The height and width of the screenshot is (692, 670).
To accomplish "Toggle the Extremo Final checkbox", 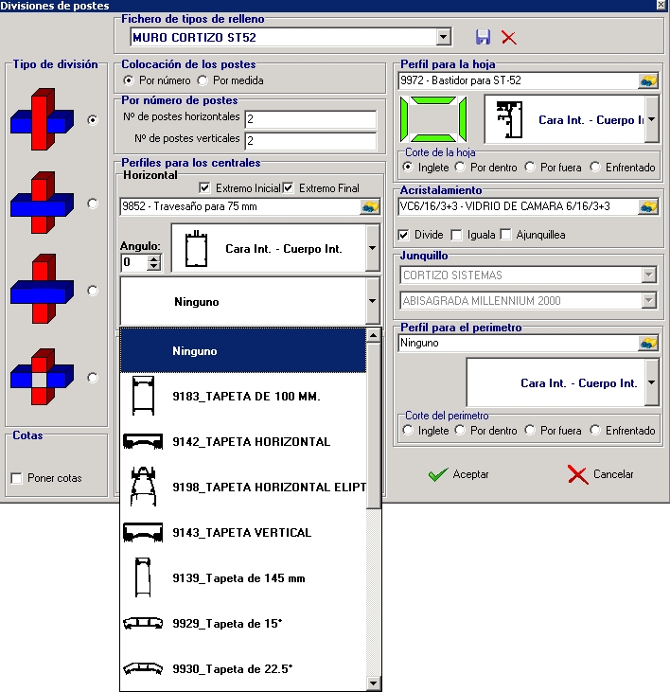I will (x=288, y=188).
